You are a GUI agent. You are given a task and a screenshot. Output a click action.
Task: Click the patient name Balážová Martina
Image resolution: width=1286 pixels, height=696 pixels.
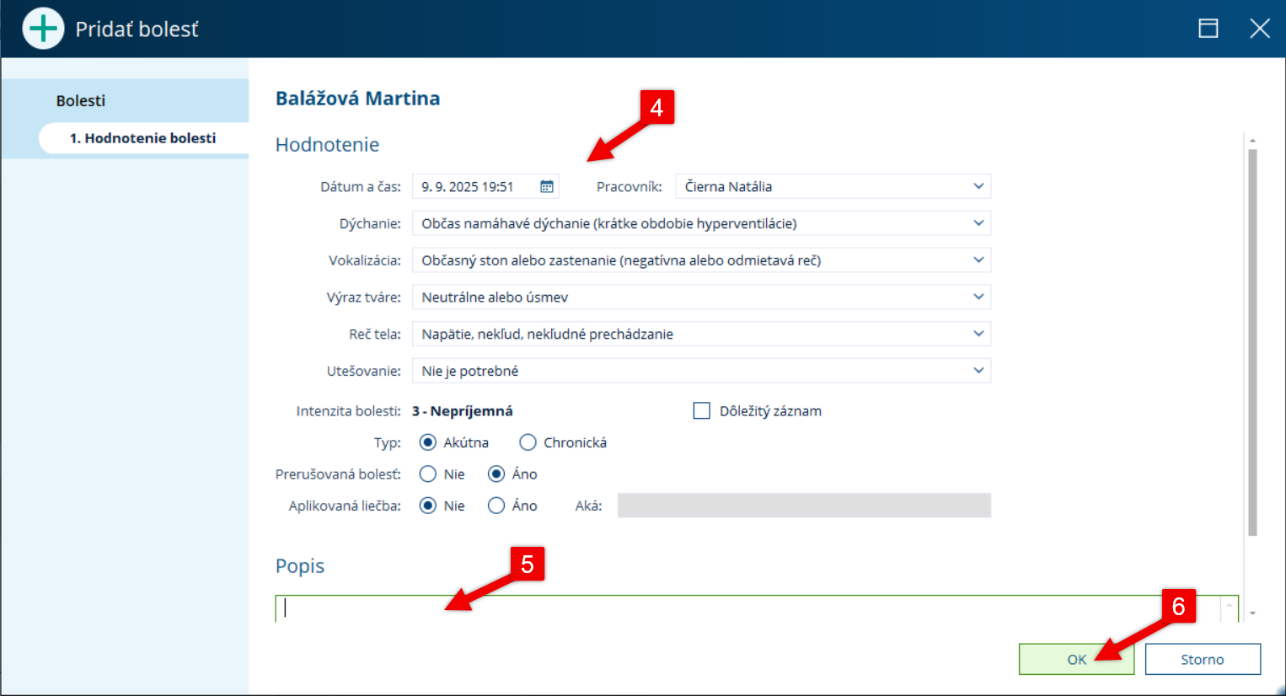357,99
